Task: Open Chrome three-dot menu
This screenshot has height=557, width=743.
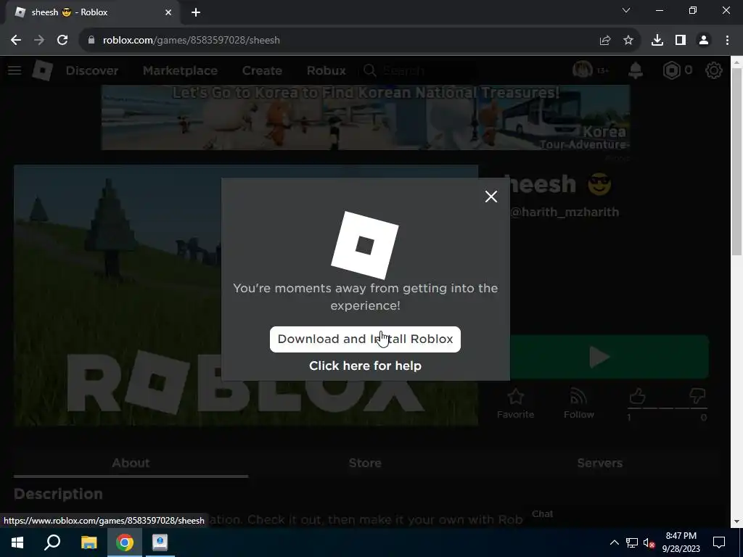Action: tap(727, 41)
